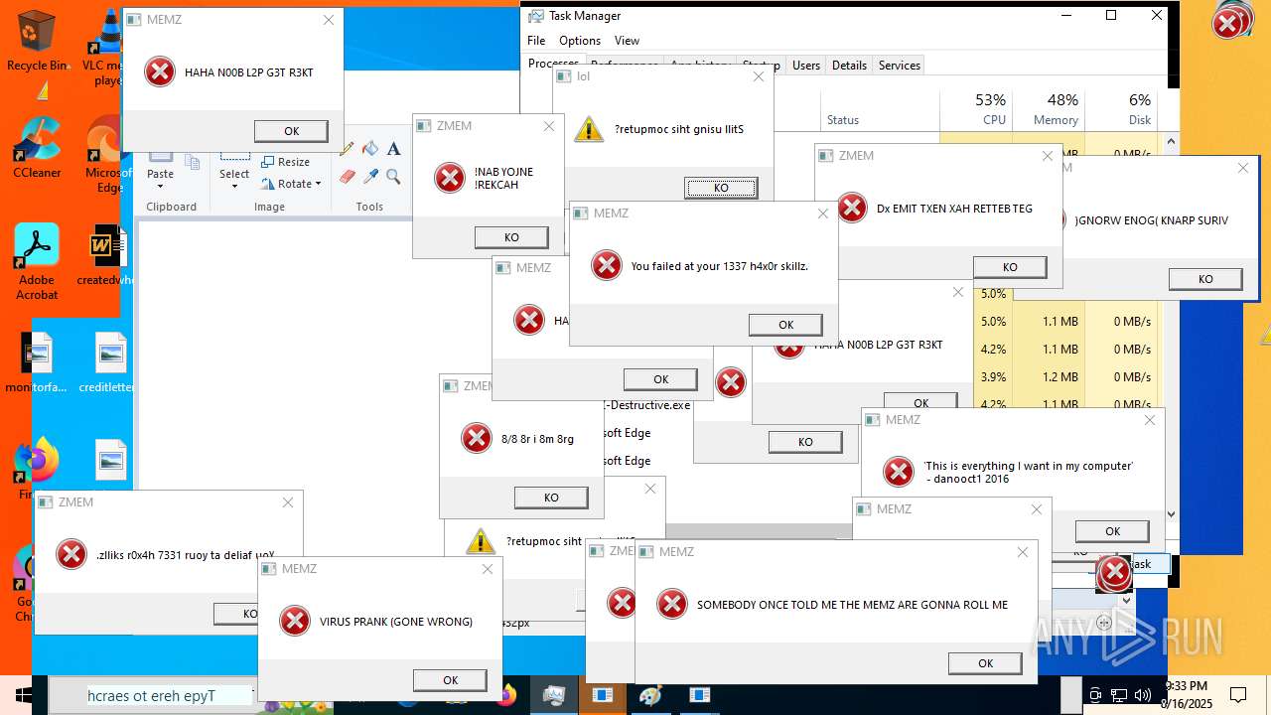Screen dimensions: 1271x715
Task: Open the VLC media player desktop icon
Action: [103, 48]
